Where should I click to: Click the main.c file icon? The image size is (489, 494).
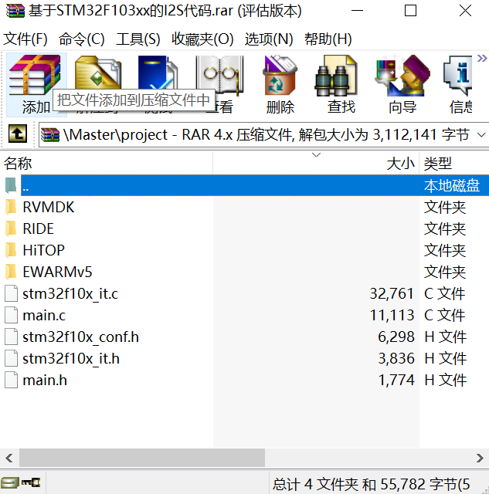tap(11, 315)
